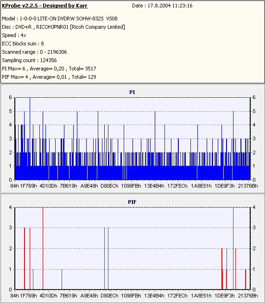Screen dimensions: 265x303
Task: Click the PIF chart x-axis label 1DE9F3h
Action: point(225,296)
